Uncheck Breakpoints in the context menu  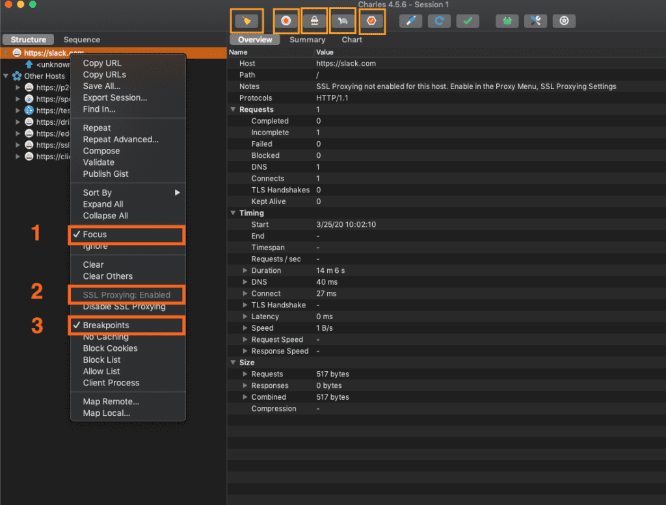pyautogui.click(x=106, y=325)
